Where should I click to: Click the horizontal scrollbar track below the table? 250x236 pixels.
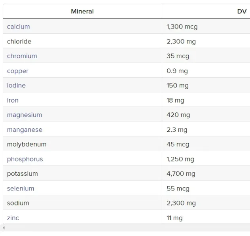point(127,228)
